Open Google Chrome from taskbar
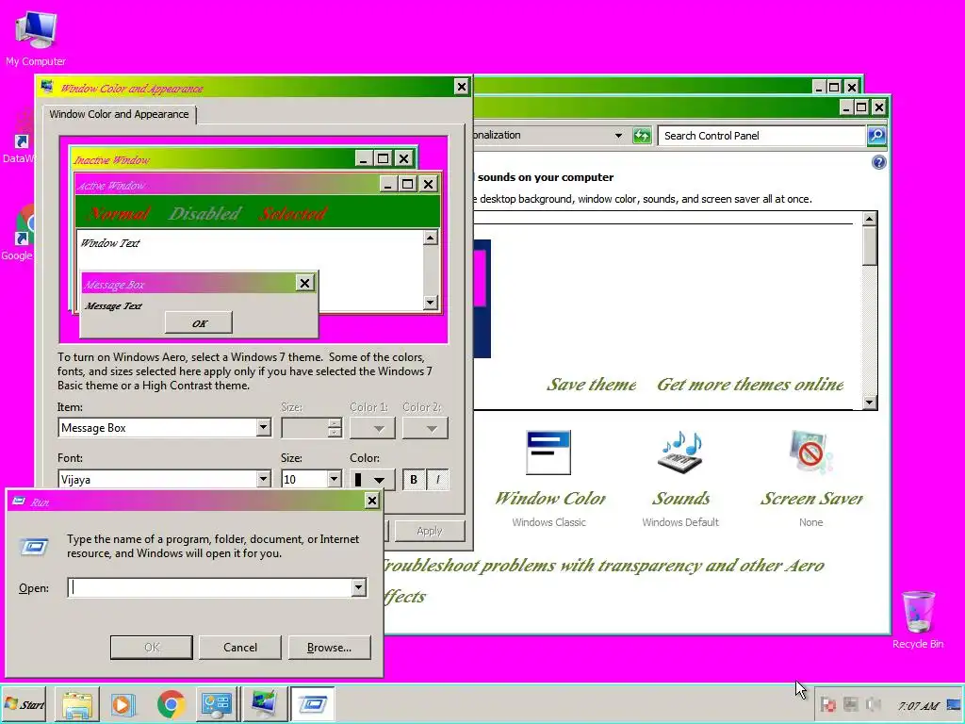Screen dimensions: 965x724 click(x=172, y=704)
